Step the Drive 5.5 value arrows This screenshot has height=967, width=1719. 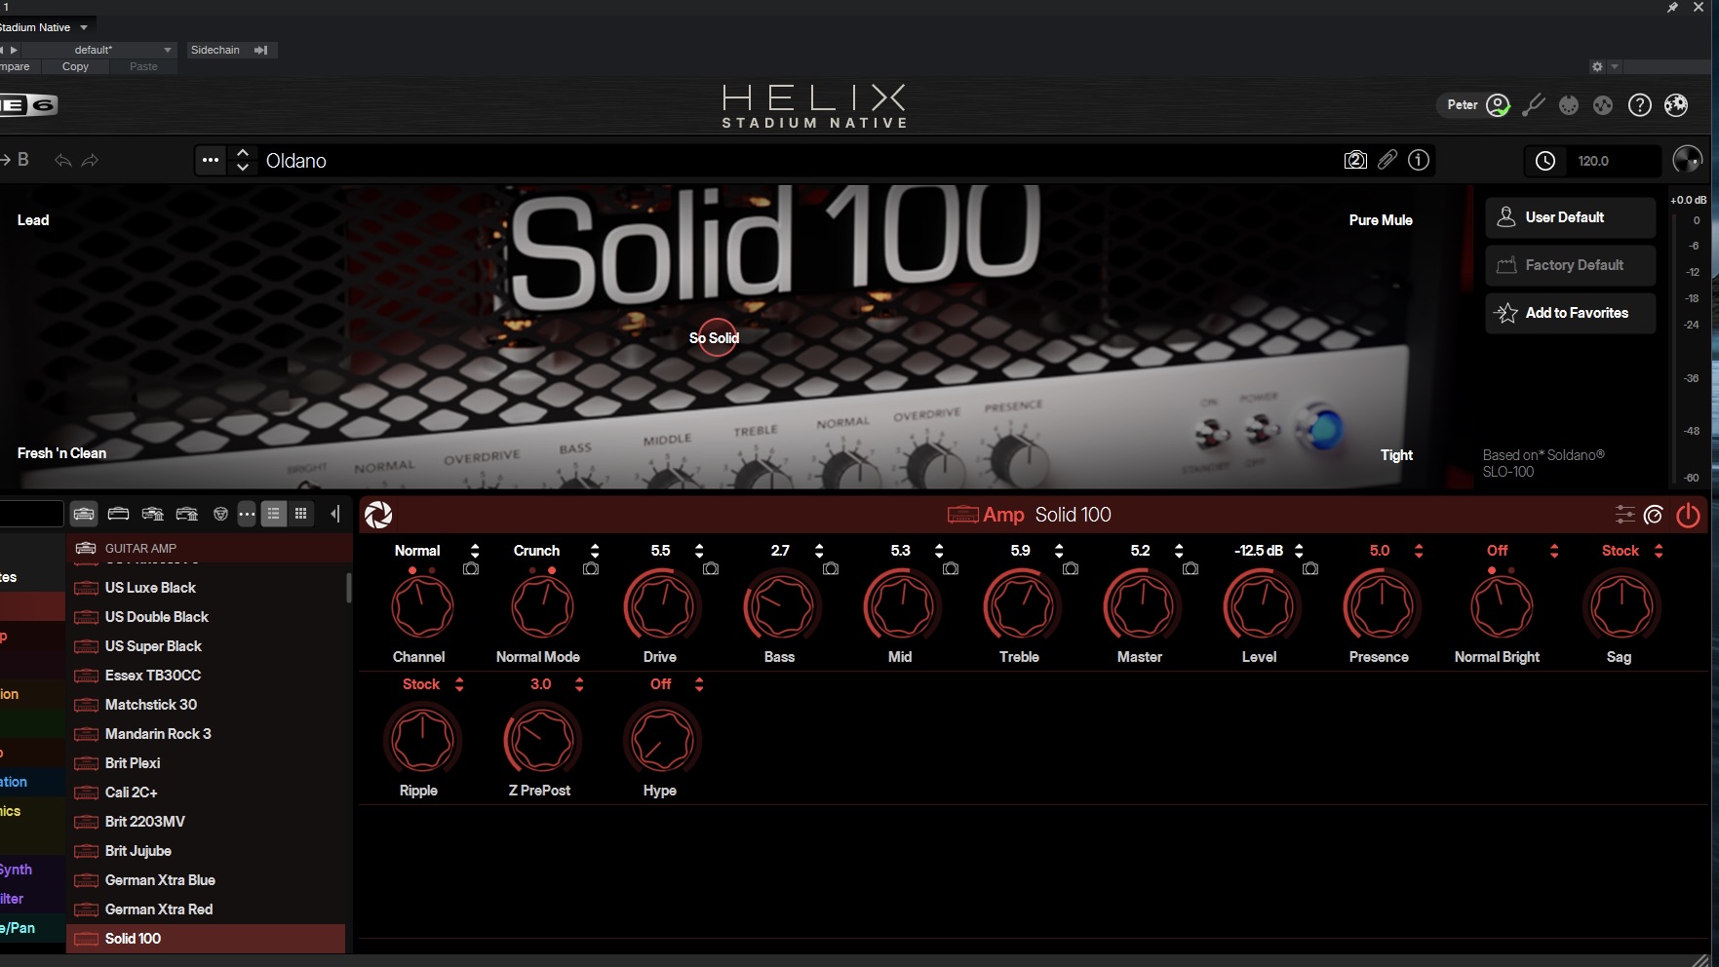[699, 551]
